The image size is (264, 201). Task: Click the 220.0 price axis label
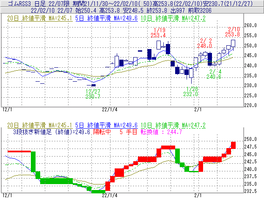tap(250, 105)
